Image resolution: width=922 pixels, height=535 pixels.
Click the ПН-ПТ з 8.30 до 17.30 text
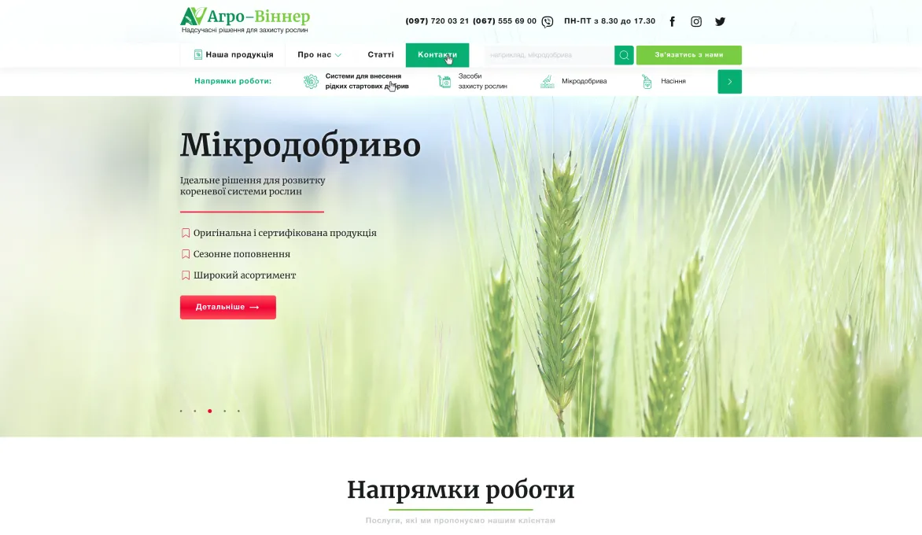pos(610,21)
